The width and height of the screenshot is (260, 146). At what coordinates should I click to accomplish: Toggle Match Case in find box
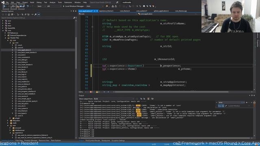point(219,106)
